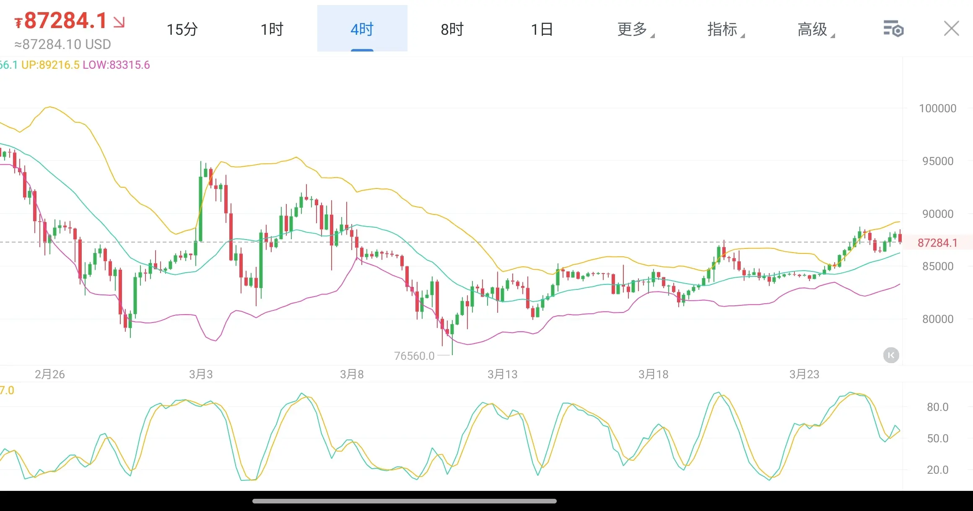Click the 87284.1 price headline
Screen dimensions: 973x511
coord(65,21)
